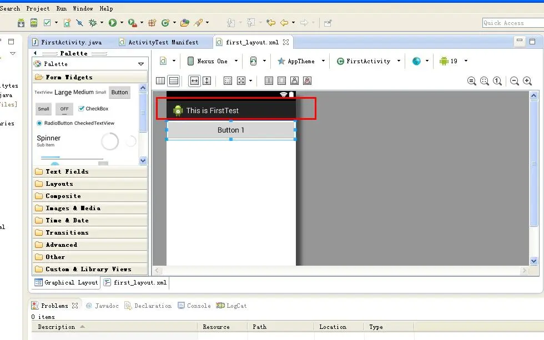
Task: Open the Window menu
Action: pos(83,8)
